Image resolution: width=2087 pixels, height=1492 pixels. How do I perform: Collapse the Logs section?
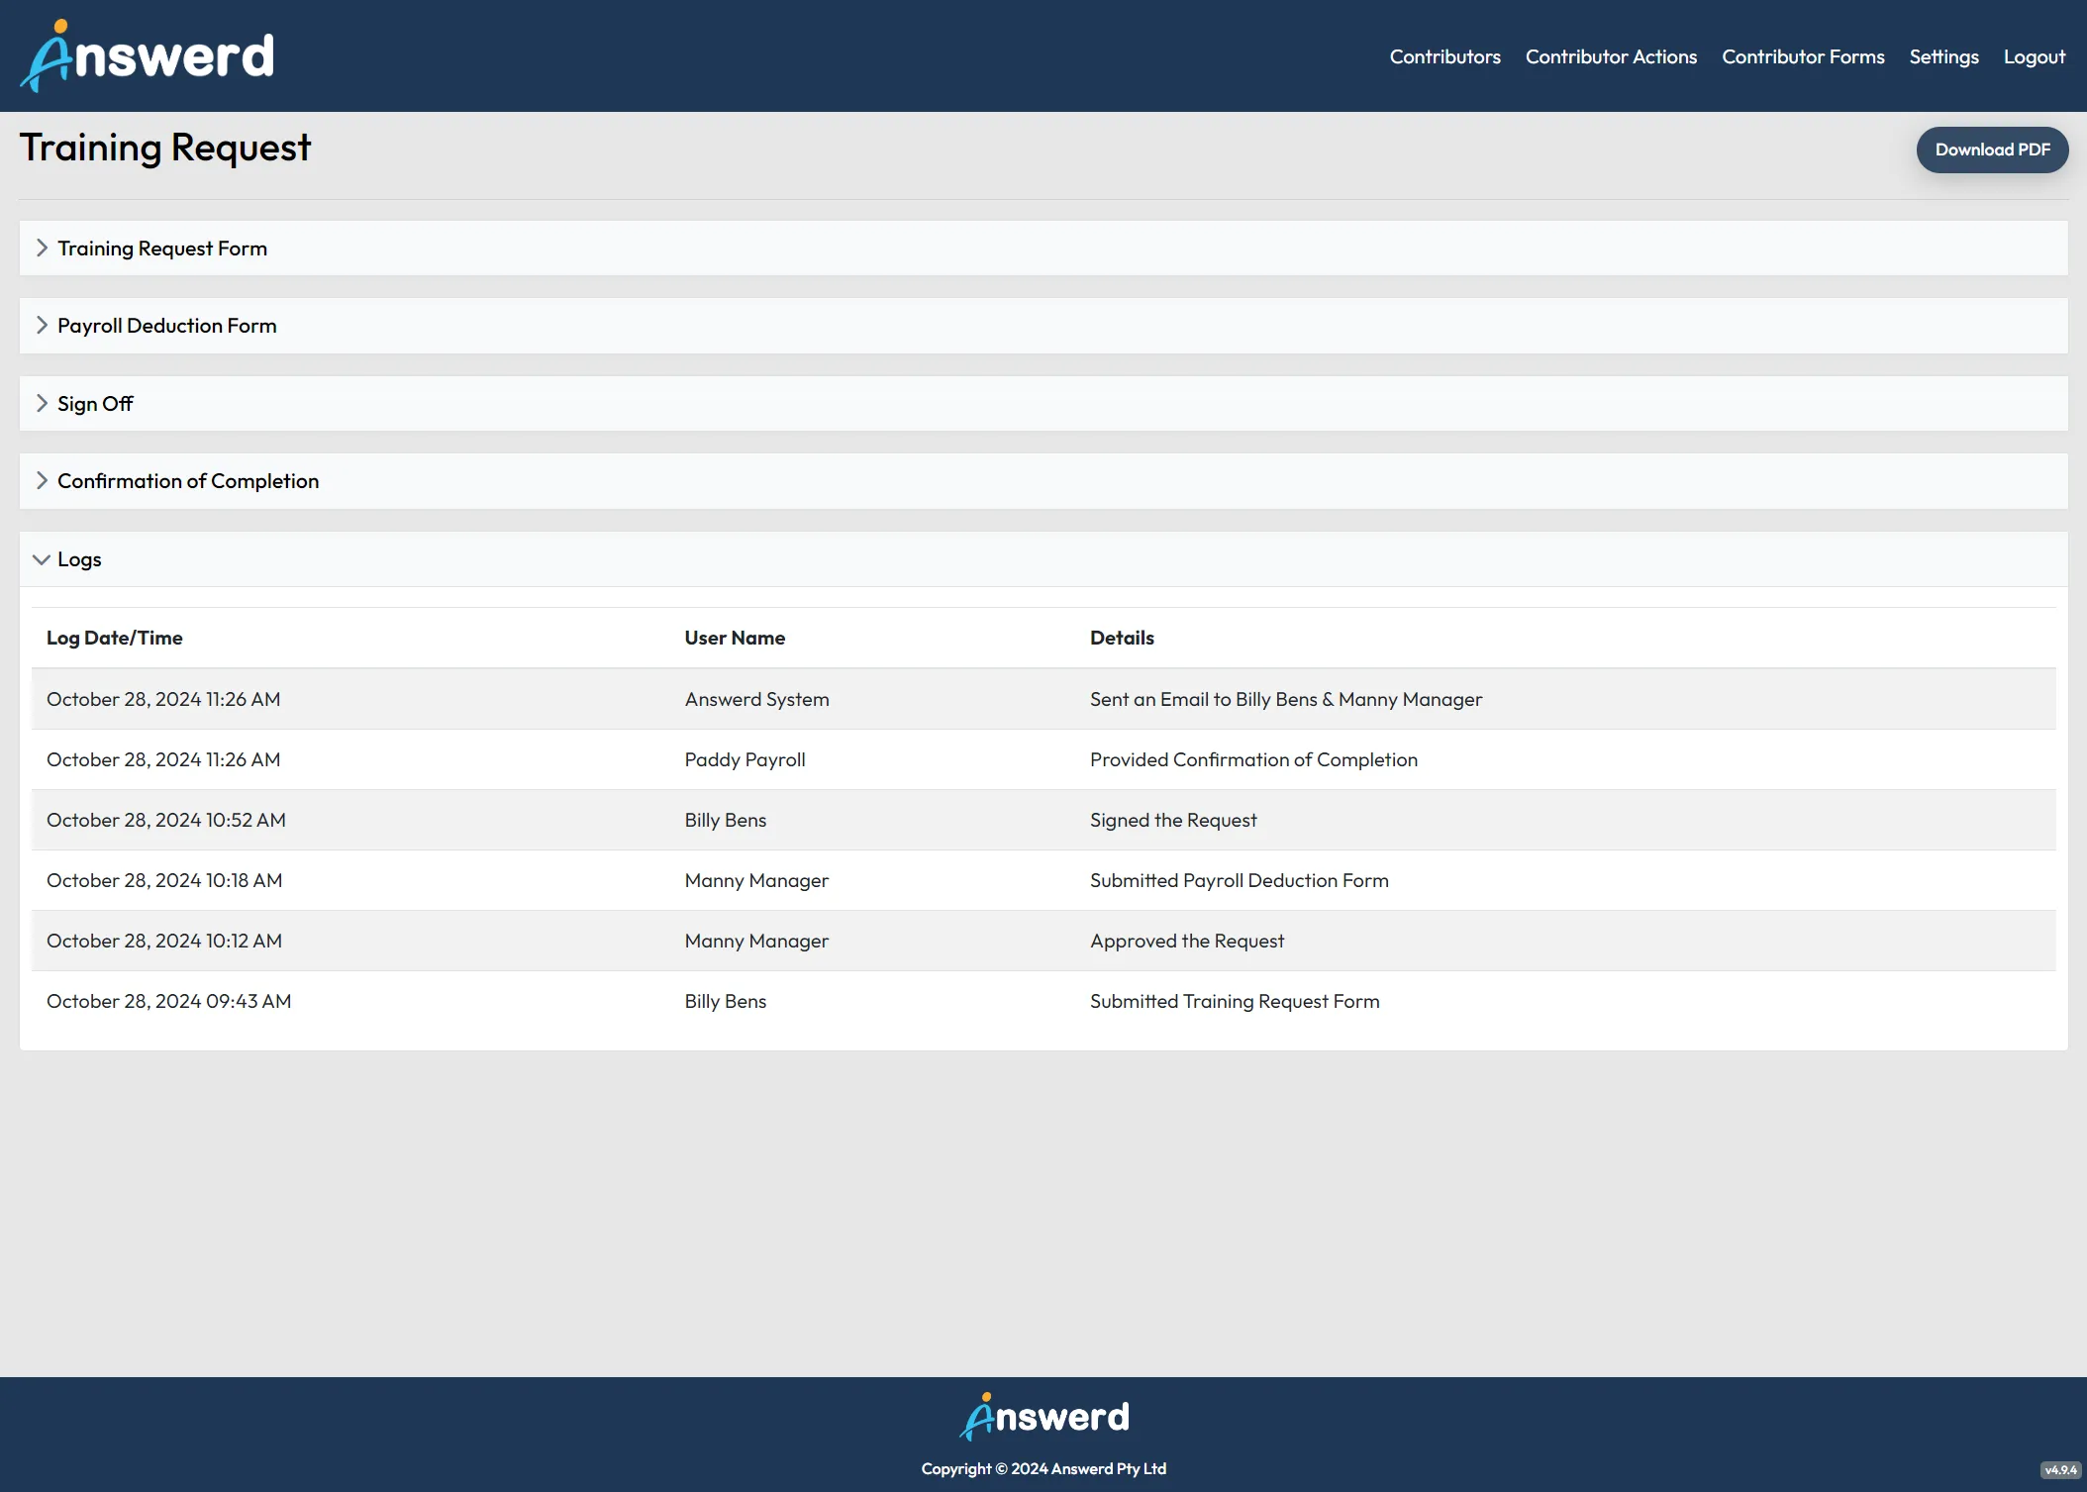coord(79,558)
